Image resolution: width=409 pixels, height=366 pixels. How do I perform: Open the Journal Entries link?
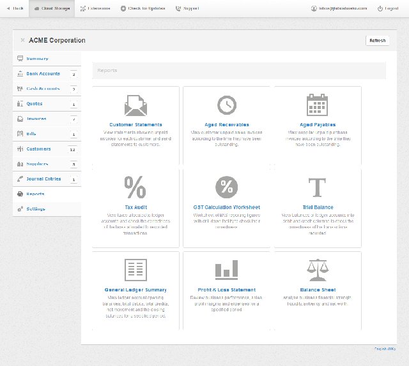point(43,179)
